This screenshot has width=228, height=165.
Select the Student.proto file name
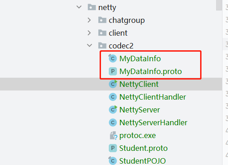click(143, 148)
